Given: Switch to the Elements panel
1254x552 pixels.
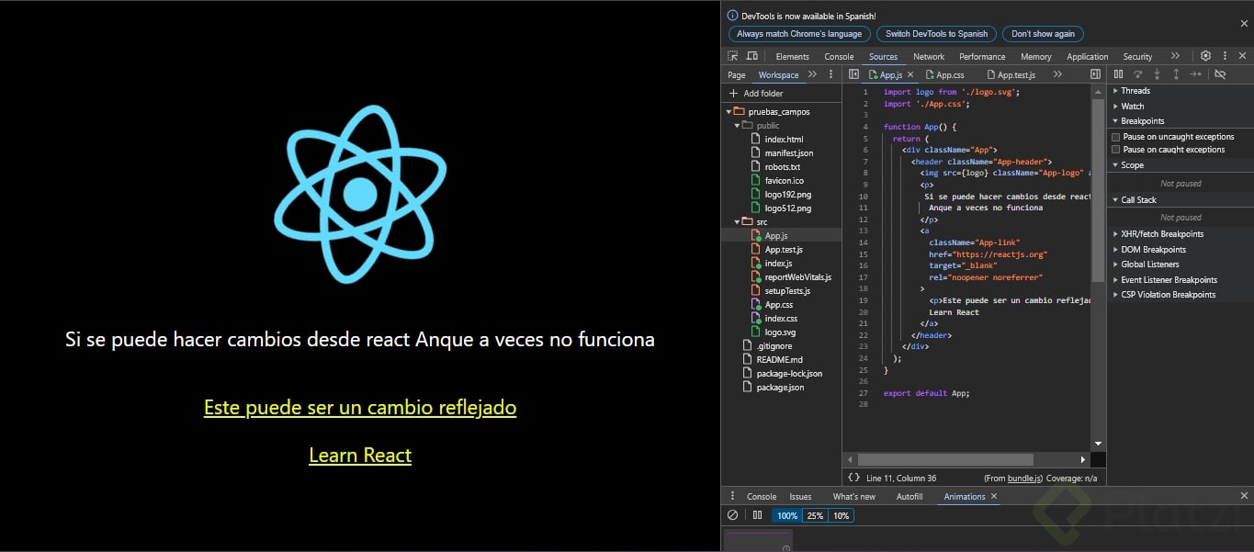Looking at the screenshot, I should click(x=792, y=57).
